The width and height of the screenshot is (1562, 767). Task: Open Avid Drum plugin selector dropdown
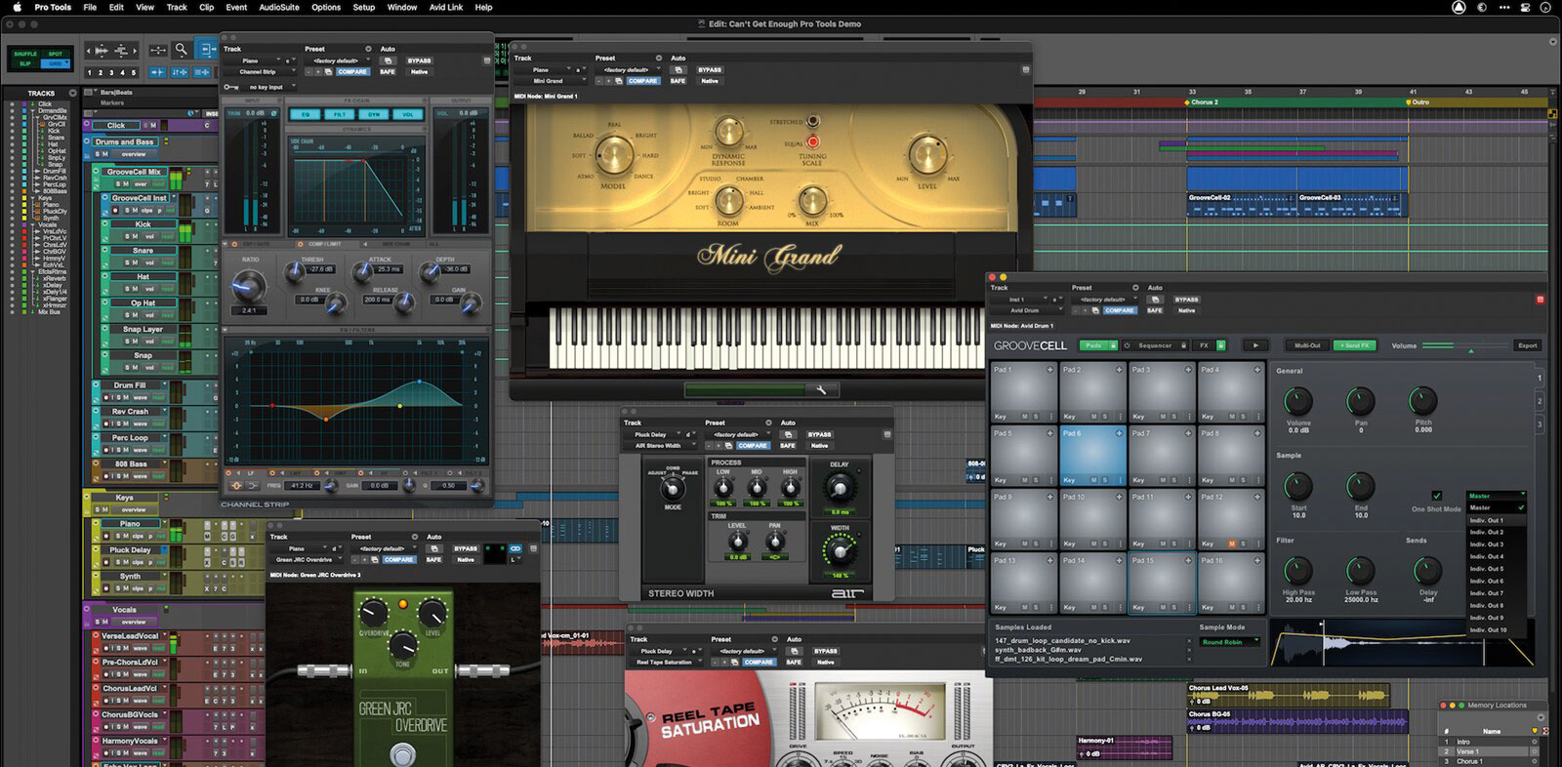1029,310
